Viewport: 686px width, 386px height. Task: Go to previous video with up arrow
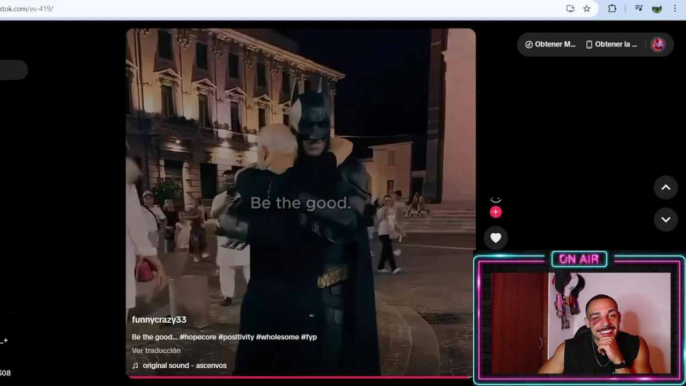pyautogui.click(x=666, y=187)
